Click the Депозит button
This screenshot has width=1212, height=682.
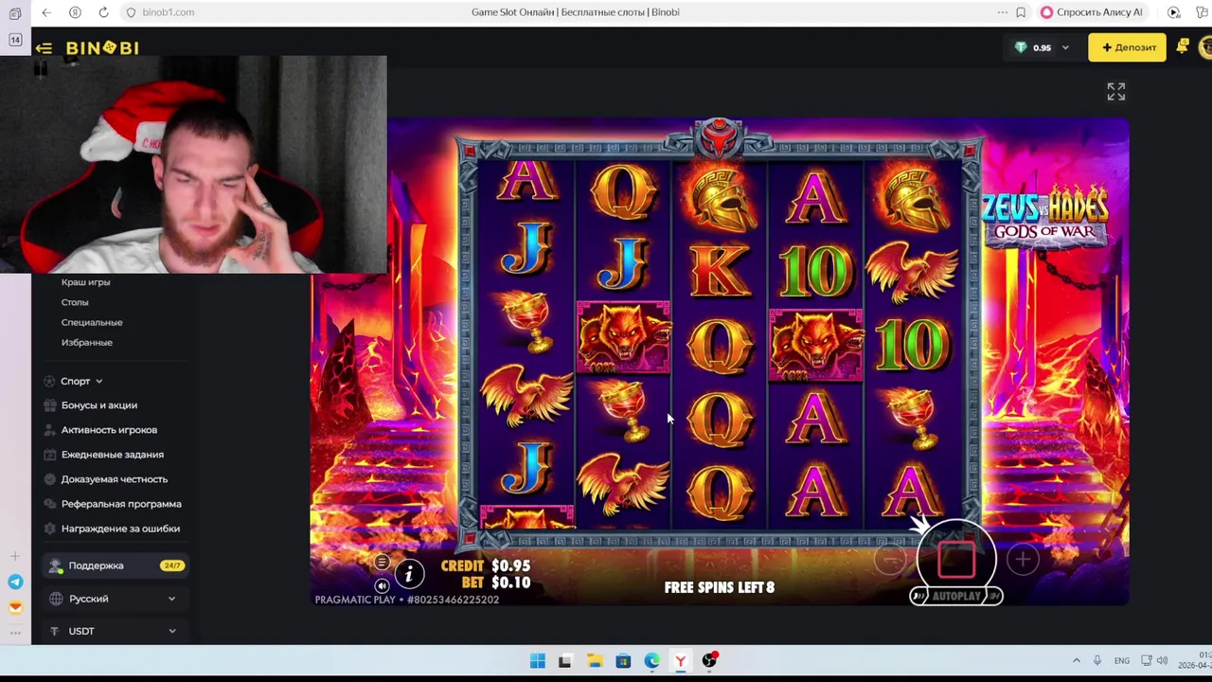coord(1127,47)
